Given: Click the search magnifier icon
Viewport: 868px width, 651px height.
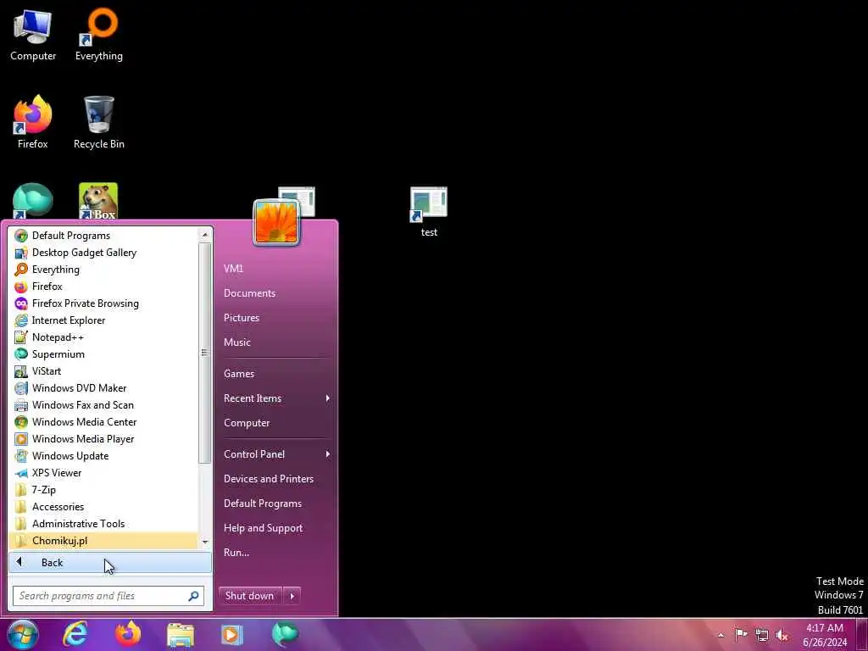Looking at the screenshot, I should (x=193, y=596).
